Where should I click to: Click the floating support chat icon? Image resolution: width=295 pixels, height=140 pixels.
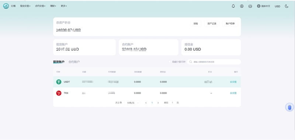pyautogui.click(x=289, y=107)
